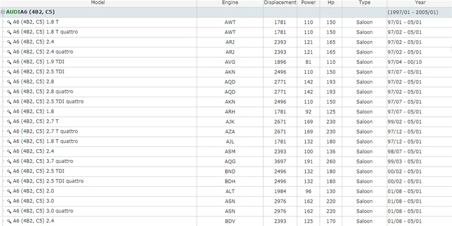Click year range 98/07 - 05/01
Viewport: 452px width, 226px height.
pyautogui.click(x=405, y=151)
